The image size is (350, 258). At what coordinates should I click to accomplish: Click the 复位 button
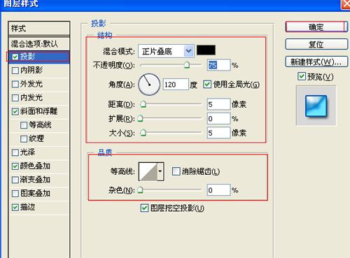tap(316, 44)
